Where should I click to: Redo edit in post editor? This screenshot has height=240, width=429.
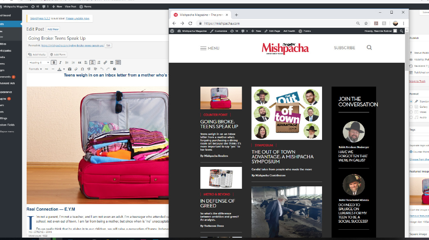pyautogui.click(x=108, y=69)
